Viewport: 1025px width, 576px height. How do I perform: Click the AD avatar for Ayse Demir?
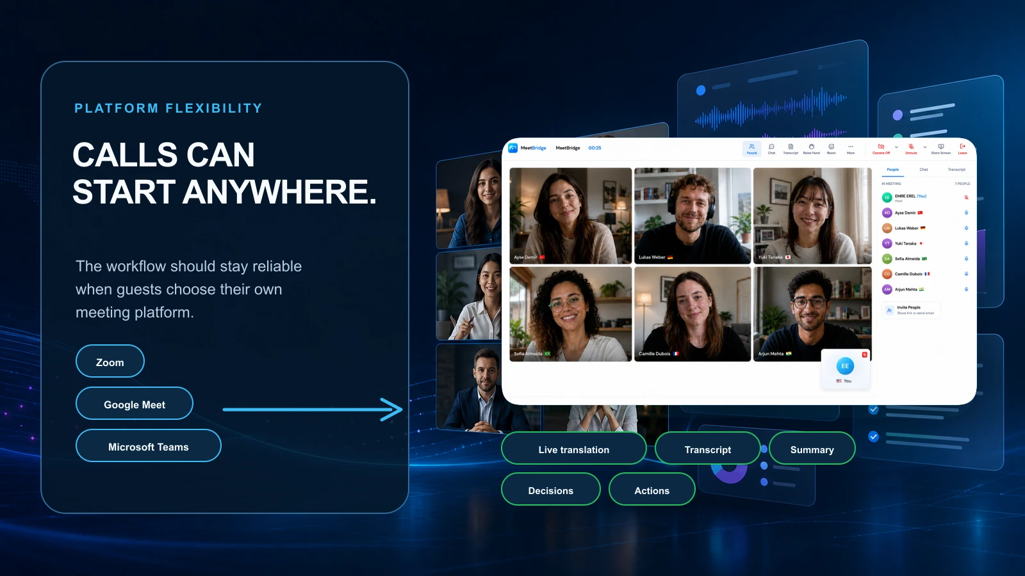(x=887, y=212)
